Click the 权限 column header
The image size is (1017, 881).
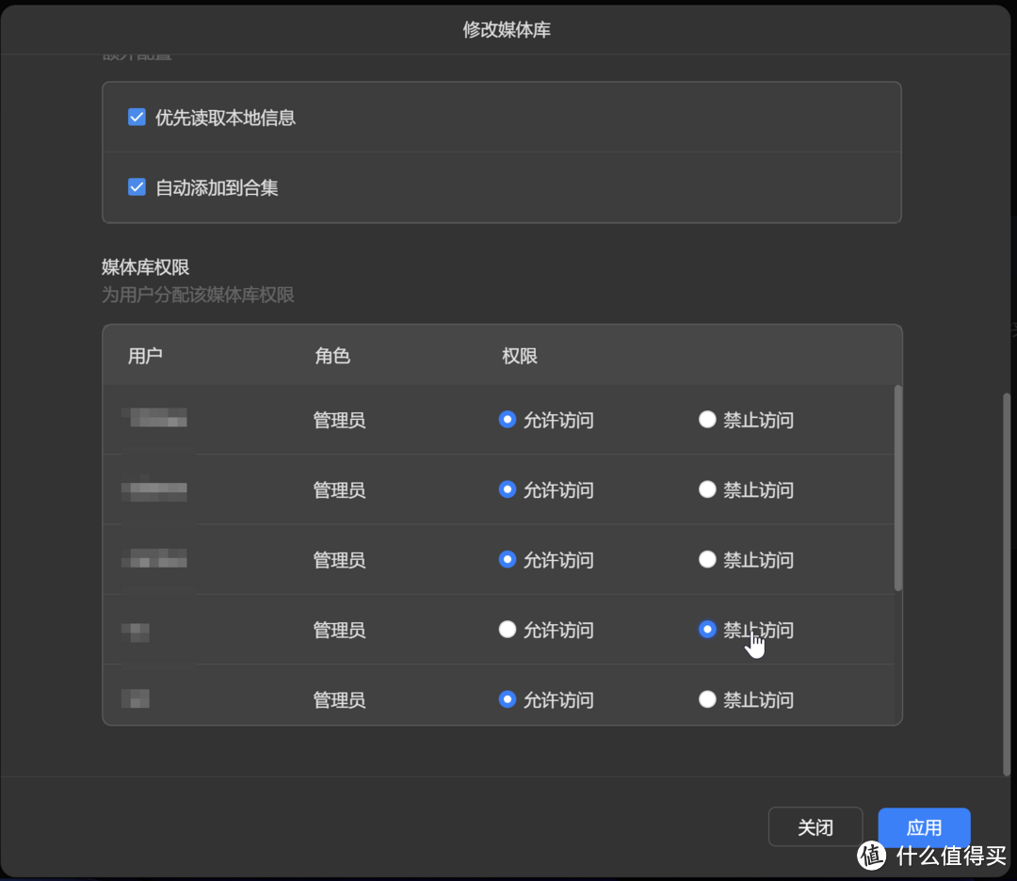coord(519,356)
